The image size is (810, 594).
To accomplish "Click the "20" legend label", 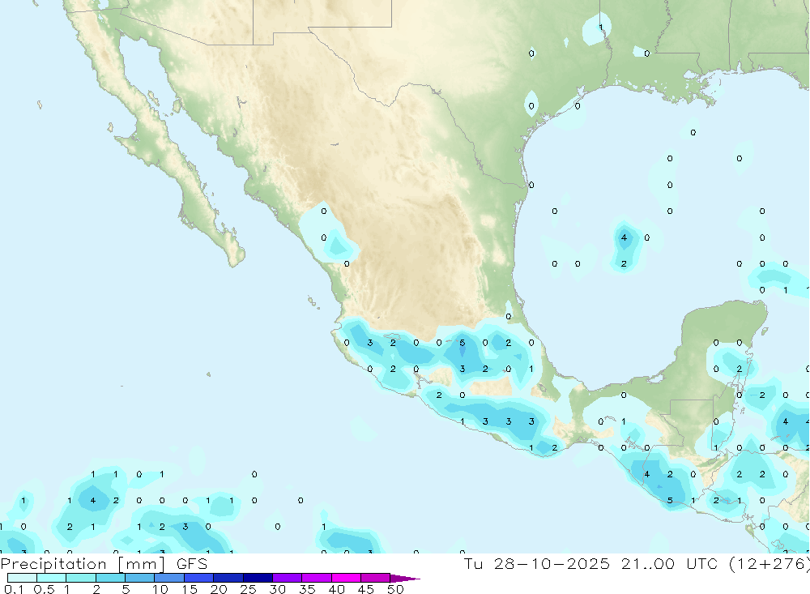I will coord(219,589).
